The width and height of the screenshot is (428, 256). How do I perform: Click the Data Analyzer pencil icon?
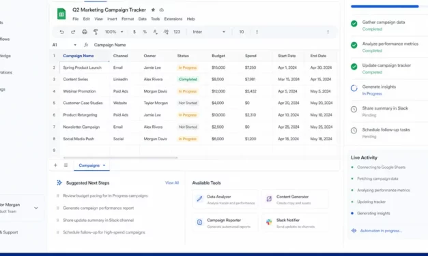pyautogui.click(x=199, y=199)
